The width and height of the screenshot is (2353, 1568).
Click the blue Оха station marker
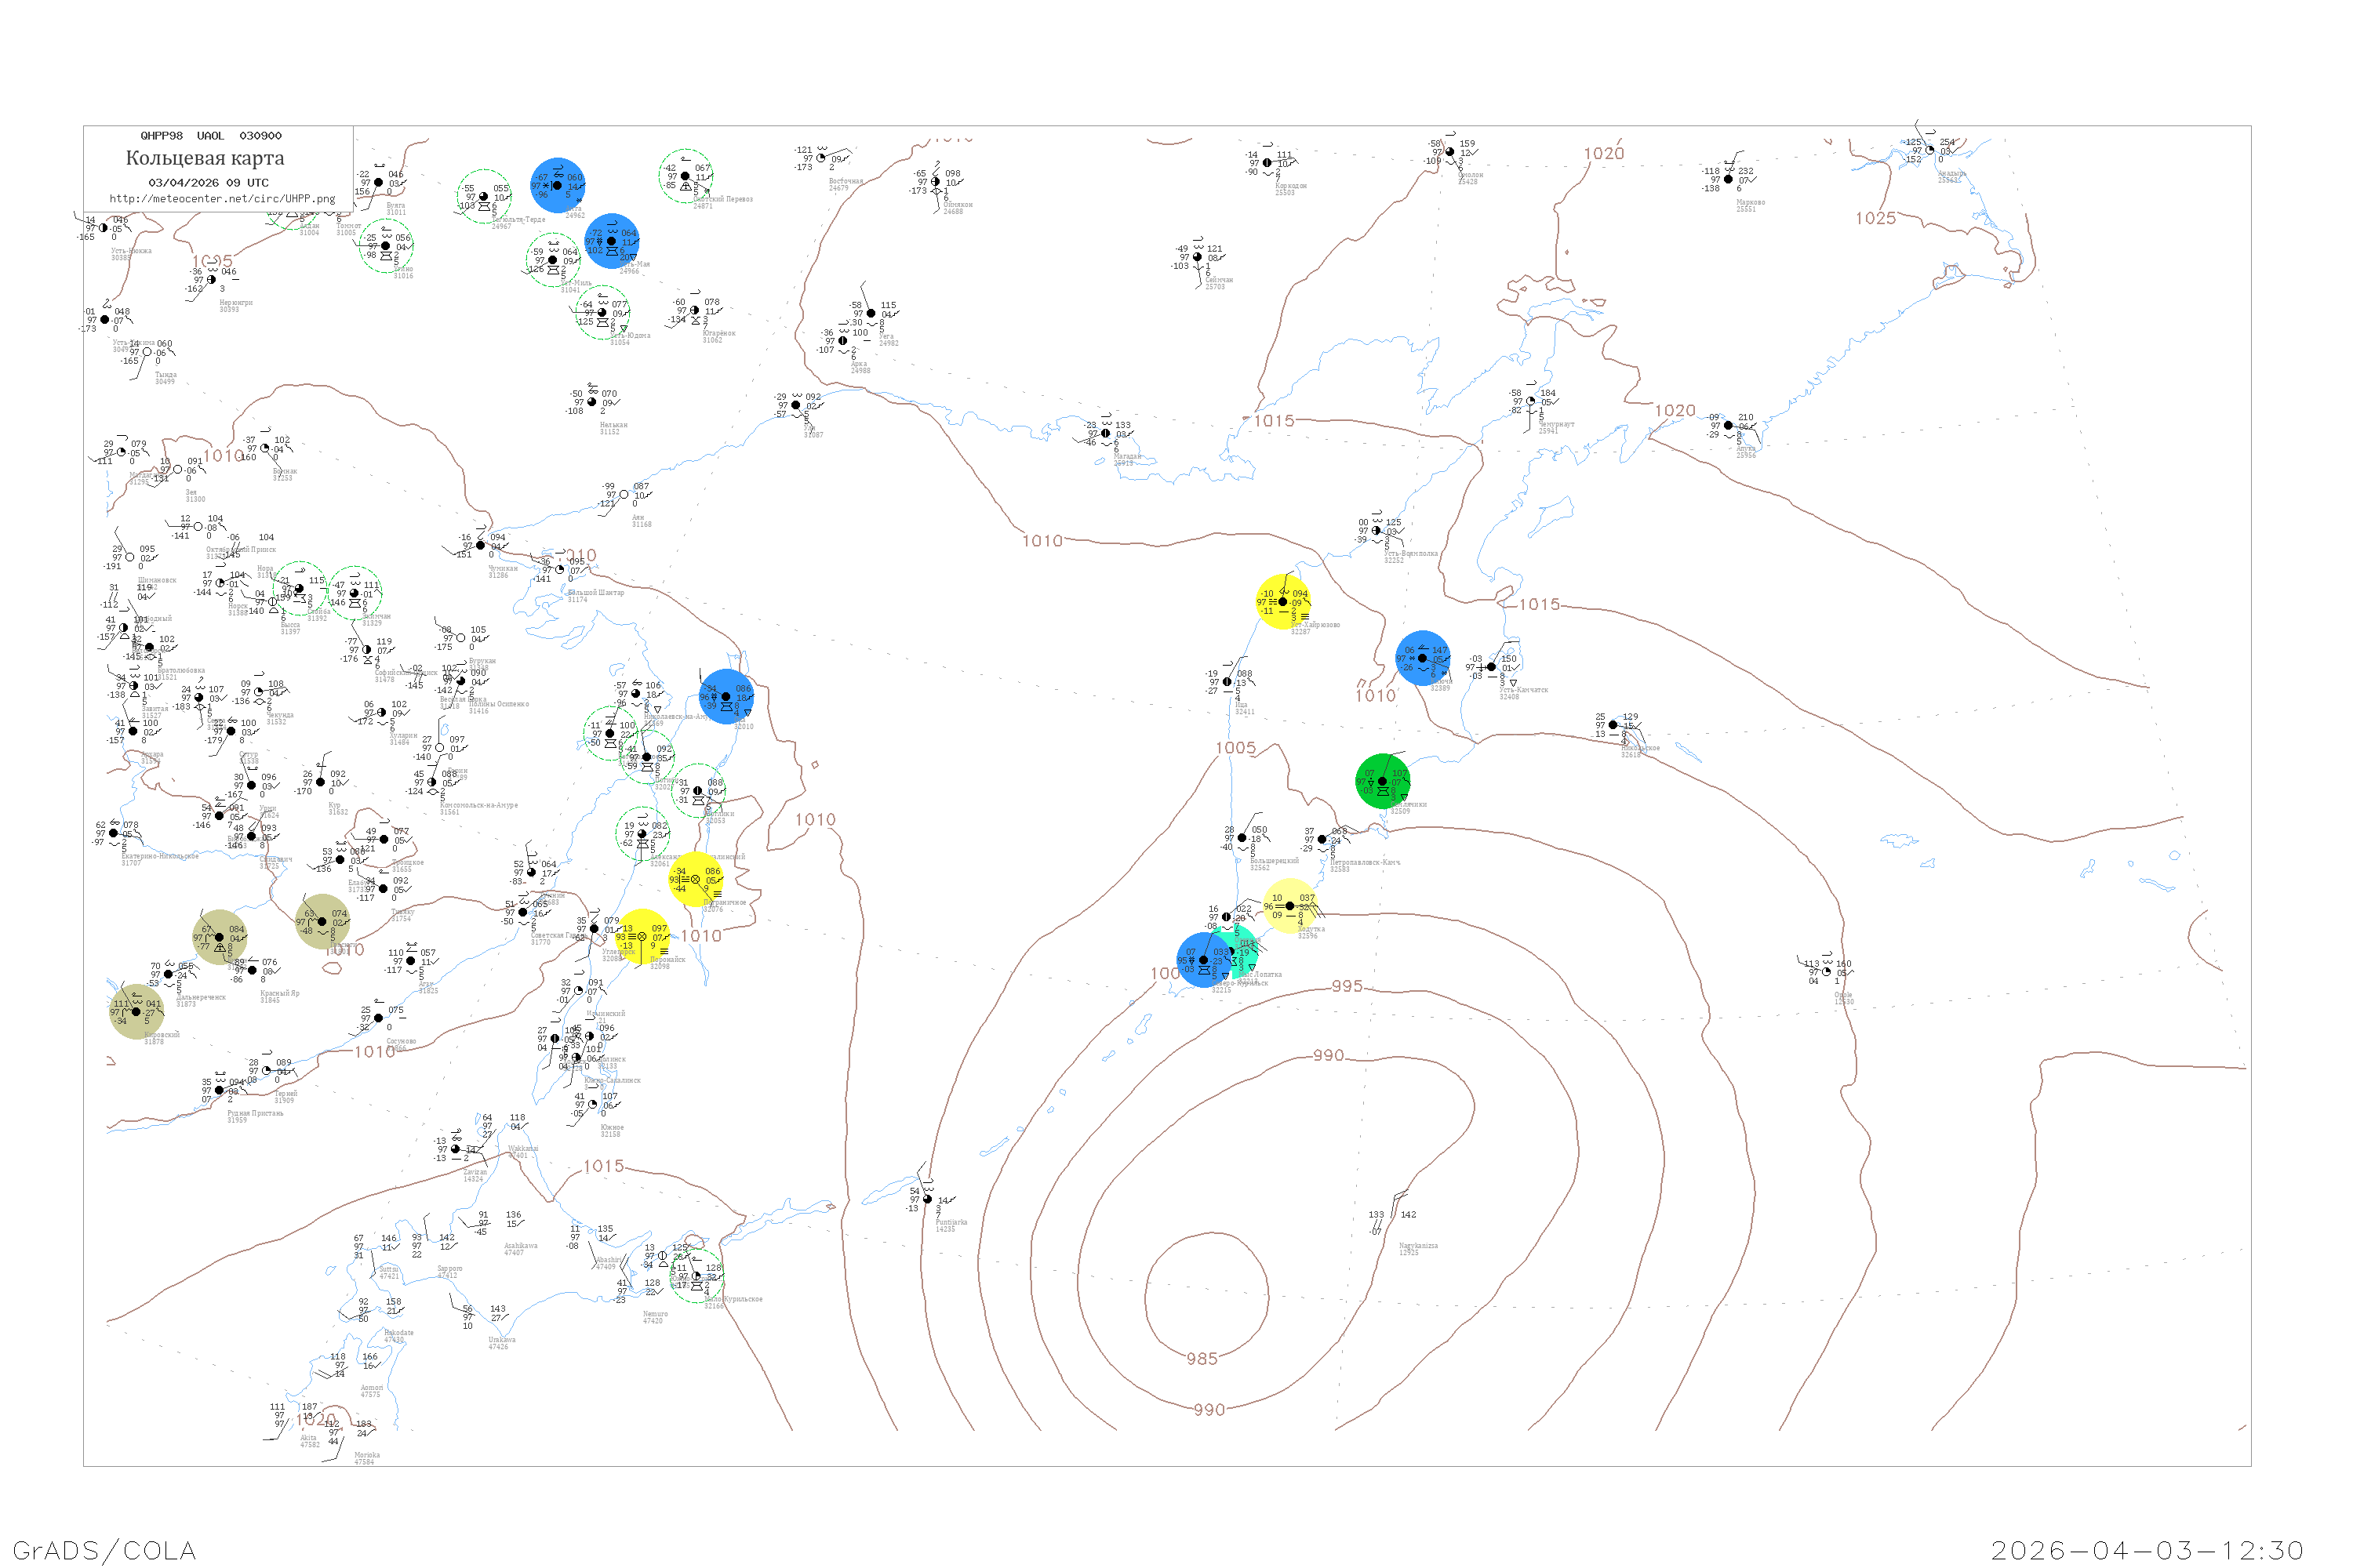(726, 696)
